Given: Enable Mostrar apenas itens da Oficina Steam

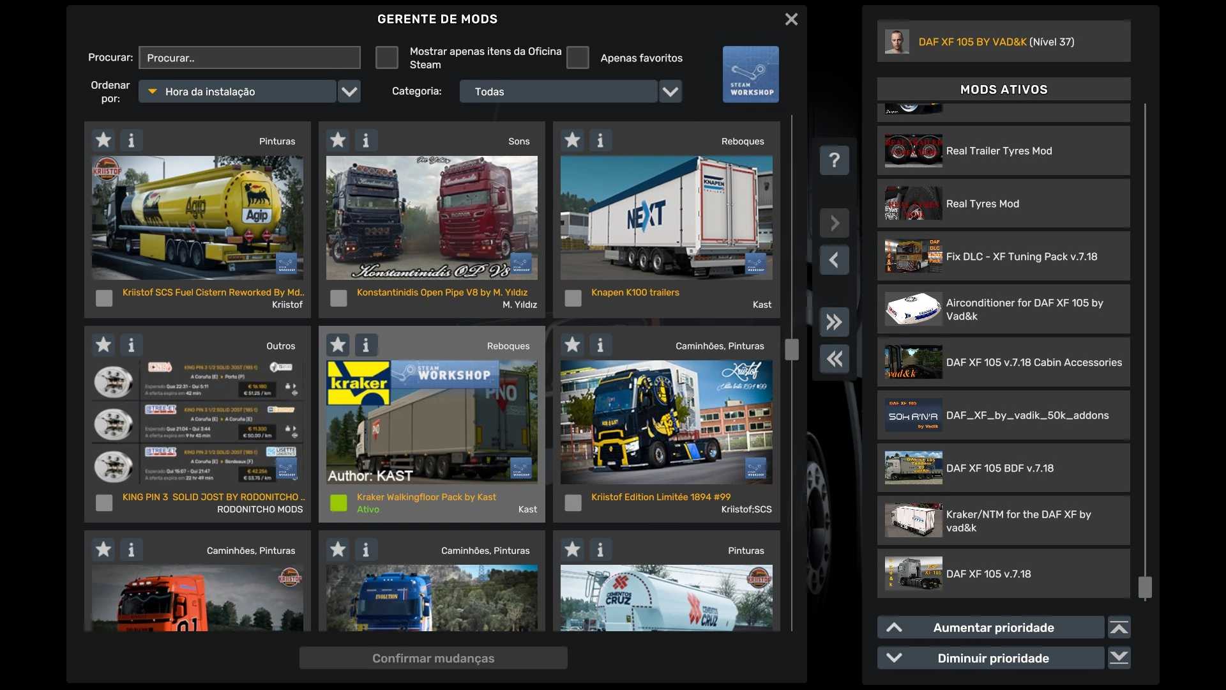Looking at the screenshot, I should click(x=386, y=57).
